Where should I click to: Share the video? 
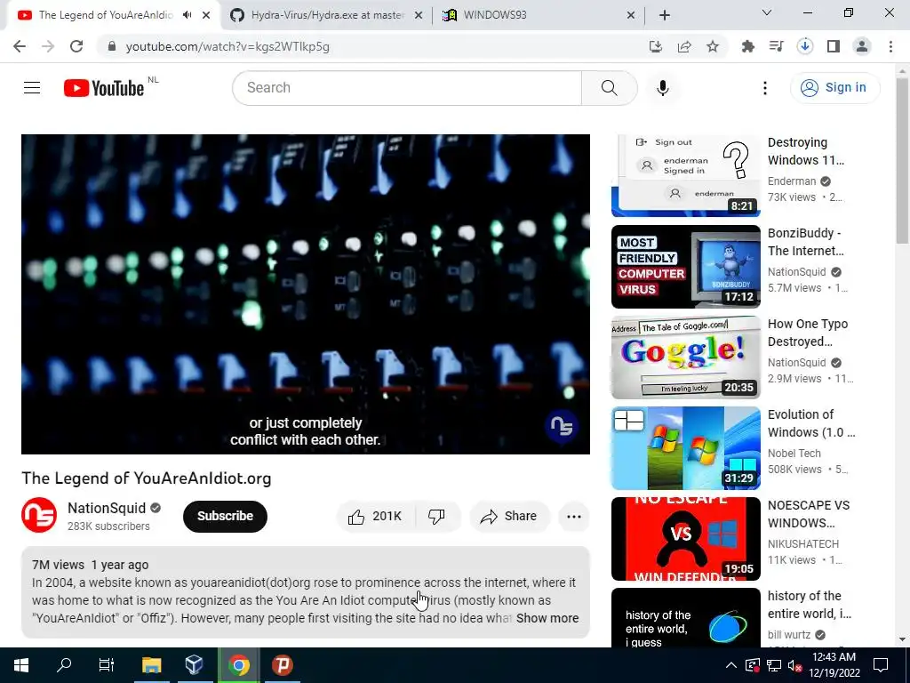point(509,517)
